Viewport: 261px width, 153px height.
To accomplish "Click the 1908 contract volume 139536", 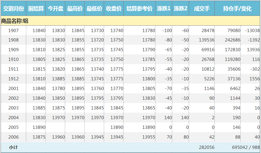I will (206, 40).
